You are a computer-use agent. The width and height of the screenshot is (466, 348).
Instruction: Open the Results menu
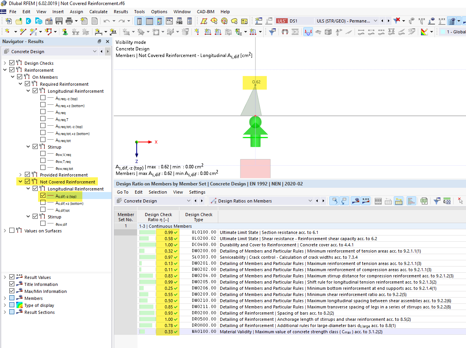coord(121,12)
